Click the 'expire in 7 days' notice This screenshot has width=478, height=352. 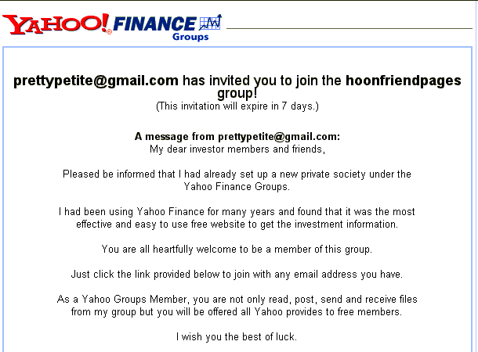pyautogui.click(x=237, y=106)
